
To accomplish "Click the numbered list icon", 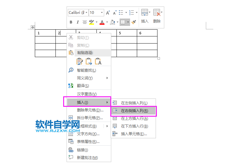I will point(132,13).
